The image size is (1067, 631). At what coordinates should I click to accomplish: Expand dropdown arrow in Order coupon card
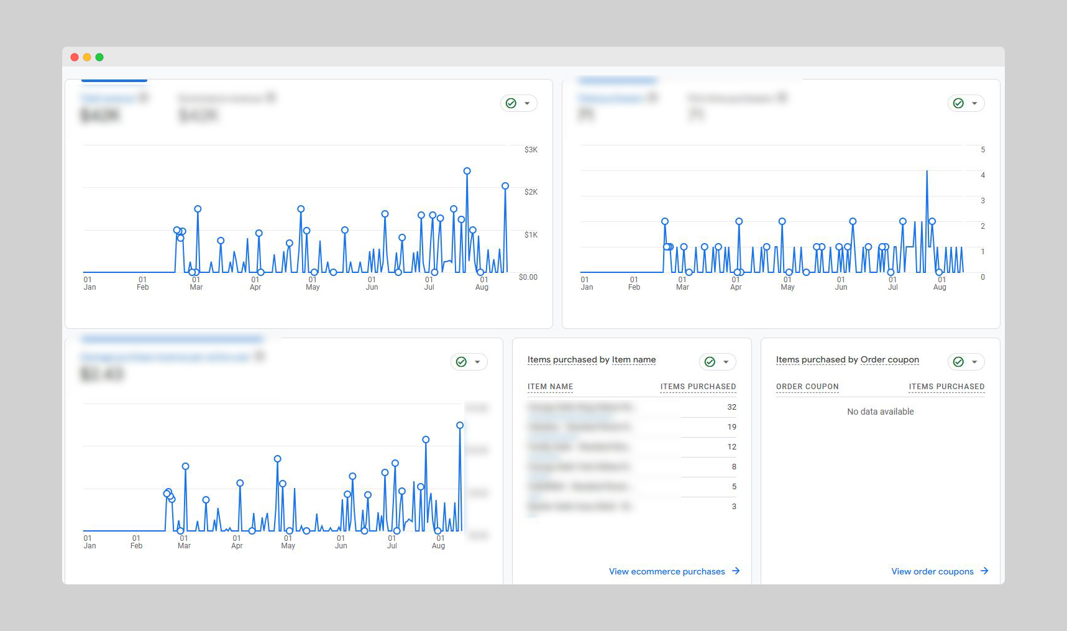coord(974,362)
